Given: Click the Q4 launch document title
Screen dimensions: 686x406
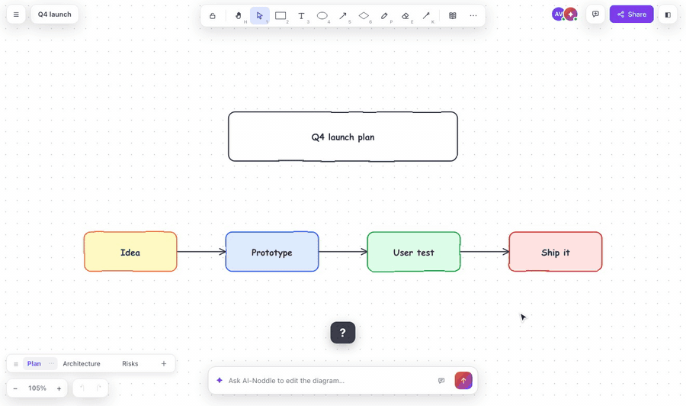Looking at the screenshot, I should pyautogui.click(x=55, y=14).
